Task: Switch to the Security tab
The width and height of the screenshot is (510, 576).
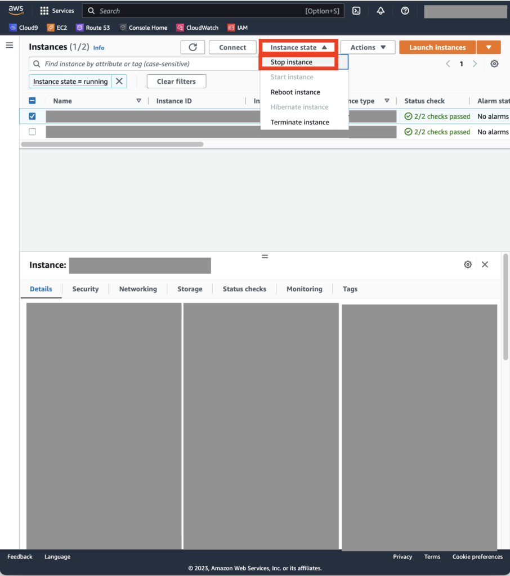Action: (86, 289)
